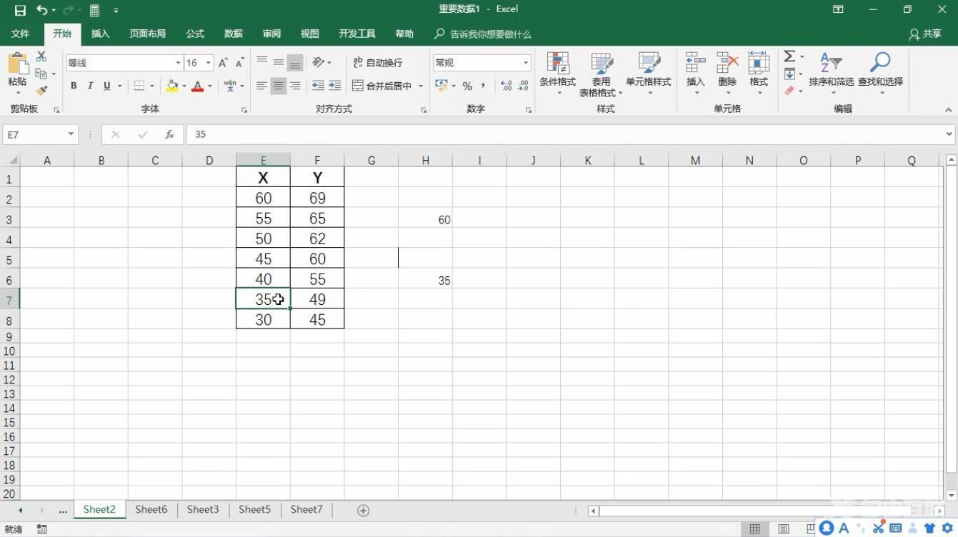The width and height of the screenshot is (958, 537).
Task: Open 条件格式 conditional formatting
Action: point(557,74)
